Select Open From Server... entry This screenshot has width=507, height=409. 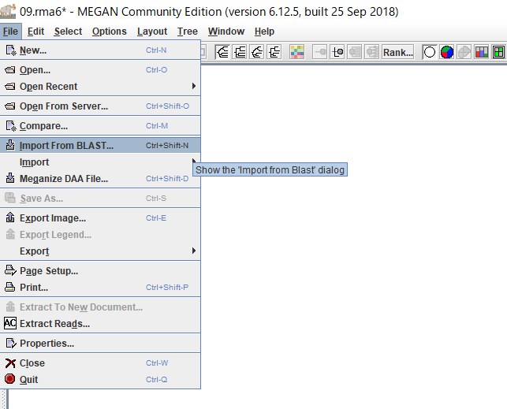[x=100, y=106]
